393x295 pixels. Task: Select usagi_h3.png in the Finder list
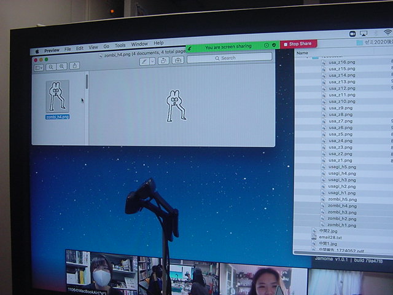click(x=343, y=180)
